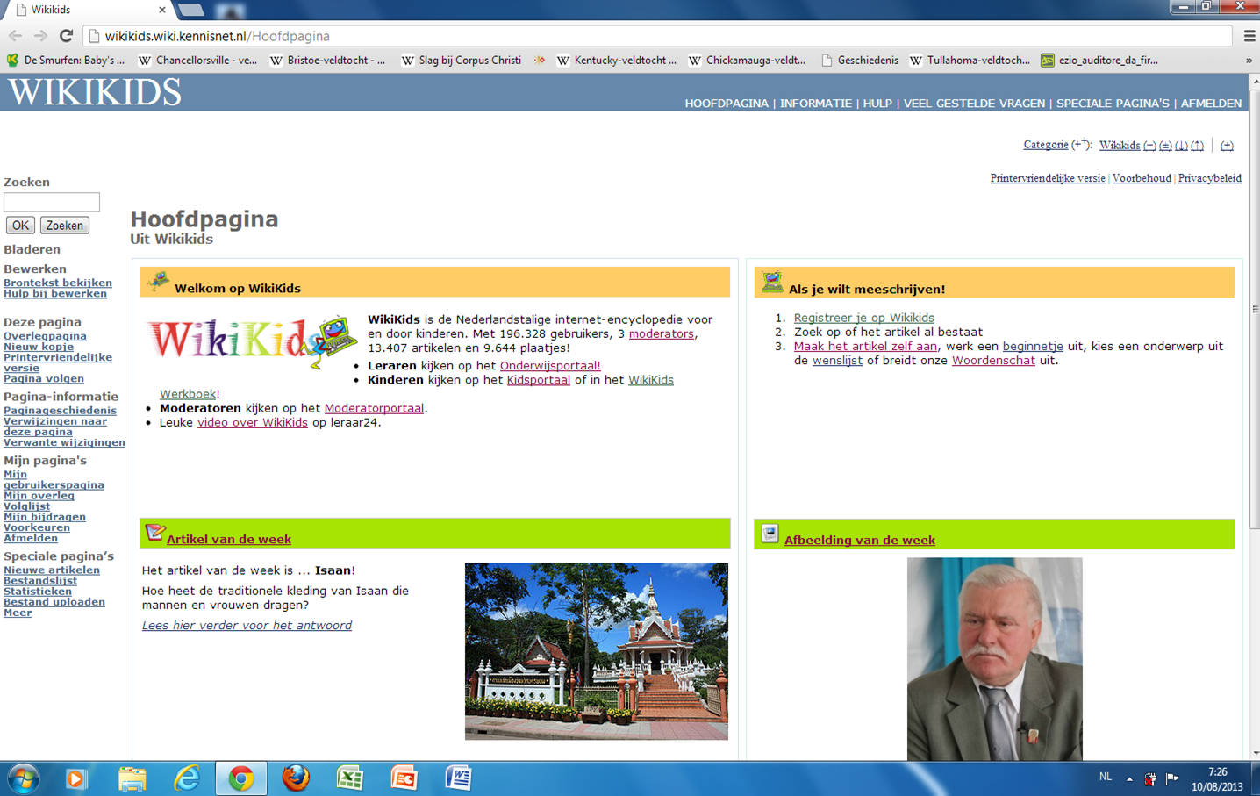The height and width of the screenshot is (796, 1260).
Task: Open the De Smurfen: Baby's bookmark
Action: coord(66,61)
